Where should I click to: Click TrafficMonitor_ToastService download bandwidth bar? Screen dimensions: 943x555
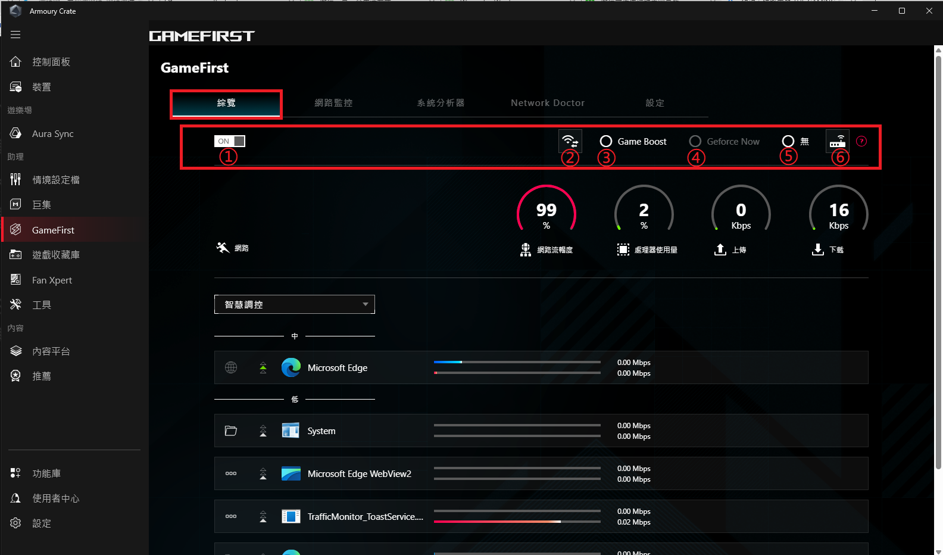[517, 522]
